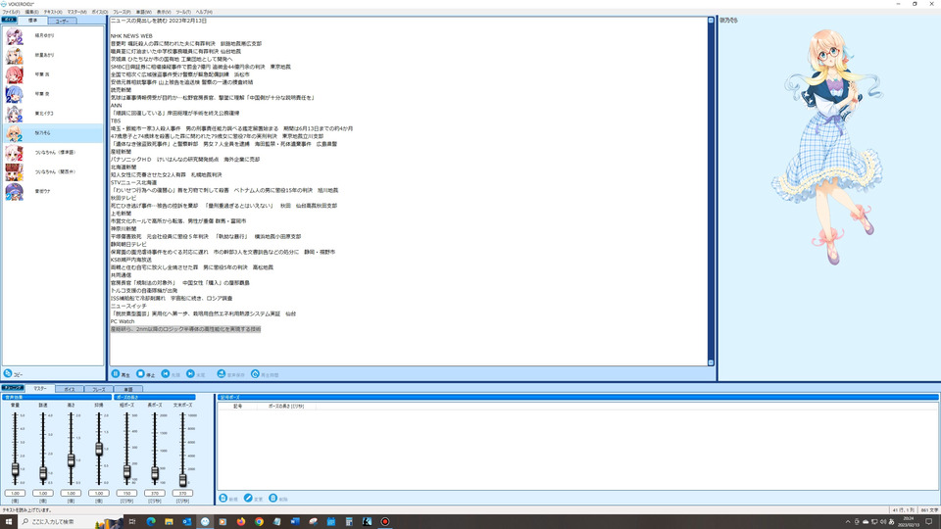Open the マスター(M) menu

click(x=76, y=12)
